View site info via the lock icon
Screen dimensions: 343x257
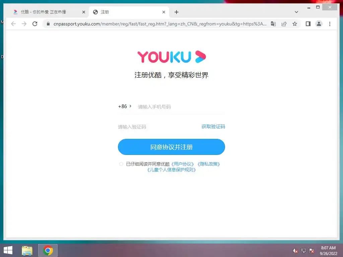click(48, 24)
